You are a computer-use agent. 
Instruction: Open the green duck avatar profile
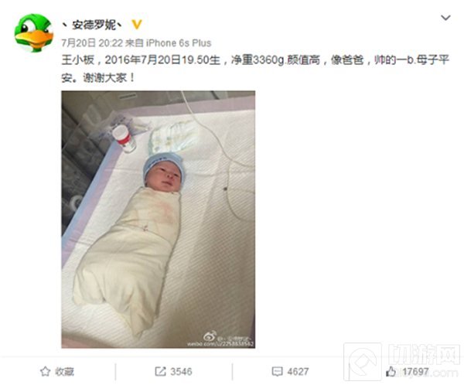pos(34,32)
